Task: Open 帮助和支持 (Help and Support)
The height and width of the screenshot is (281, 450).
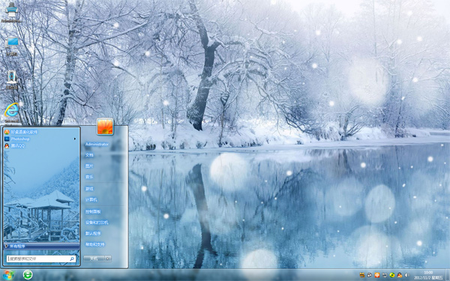Action: point(95,244)
